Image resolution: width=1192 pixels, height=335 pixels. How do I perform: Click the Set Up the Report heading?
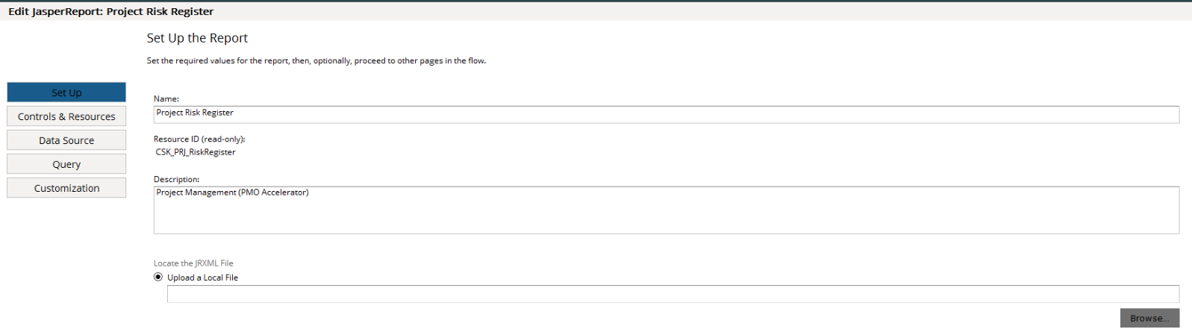197,38
